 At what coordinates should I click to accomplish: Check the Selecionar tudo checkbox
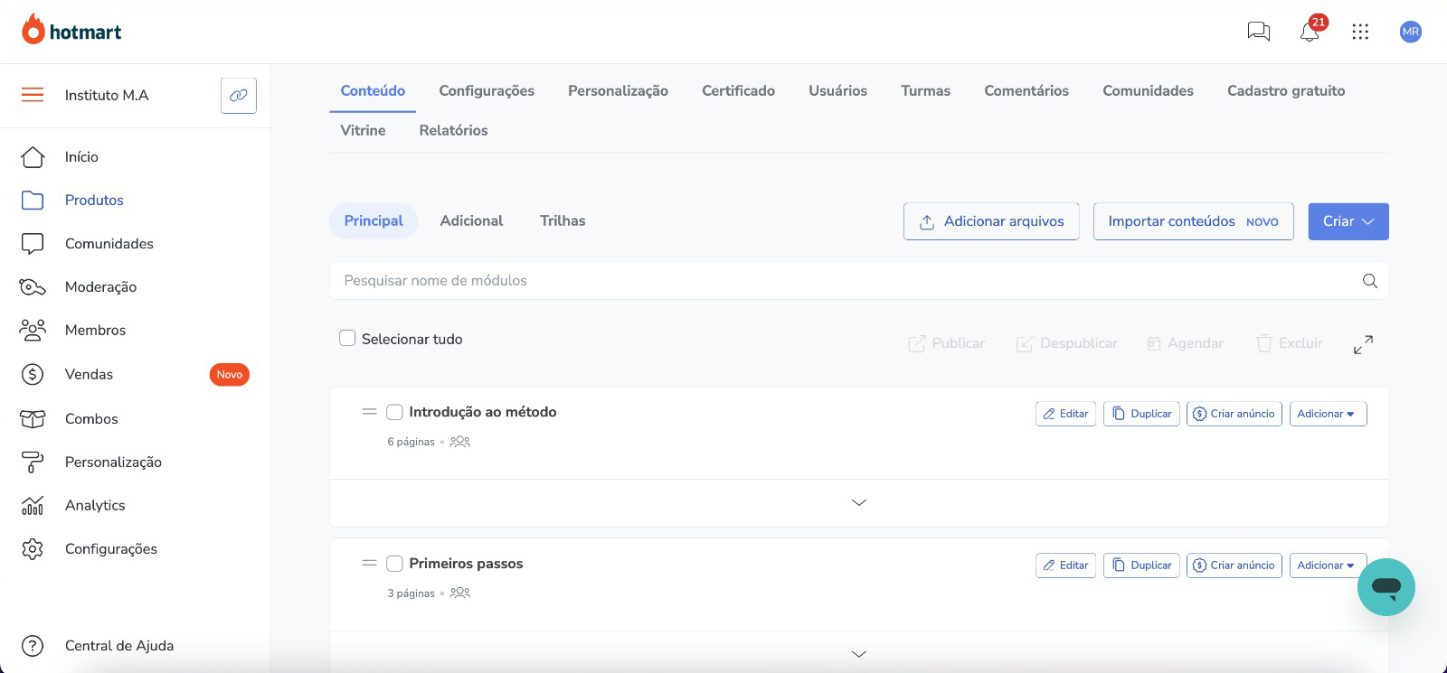click(347, 338)
